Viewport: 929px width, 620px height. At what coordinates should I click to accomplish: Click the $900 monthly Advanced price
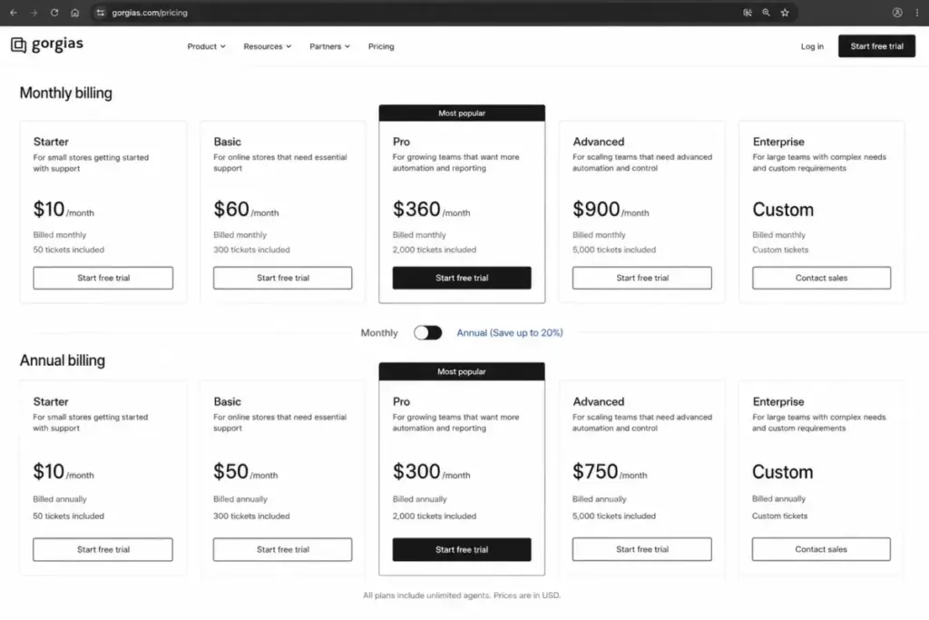(x=596, y=209)
